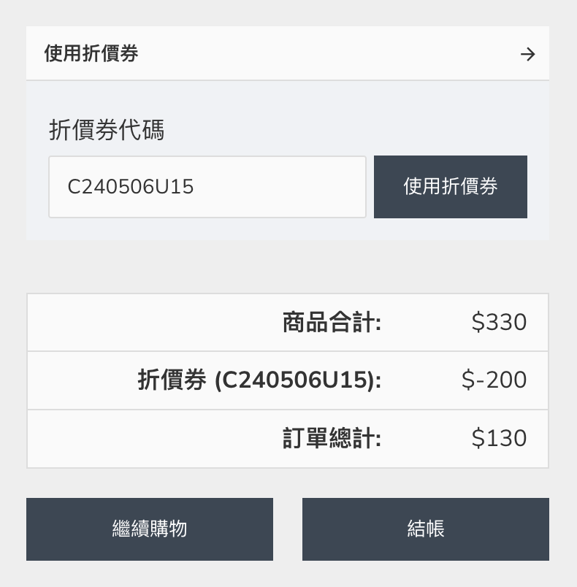Click the C240506U15 text in the input
Screen dimensions: 577x587
(130, 187)
